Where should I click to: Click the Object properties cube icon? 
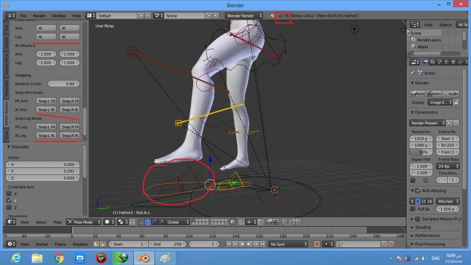pyautogui.click(x=453, y=62)
